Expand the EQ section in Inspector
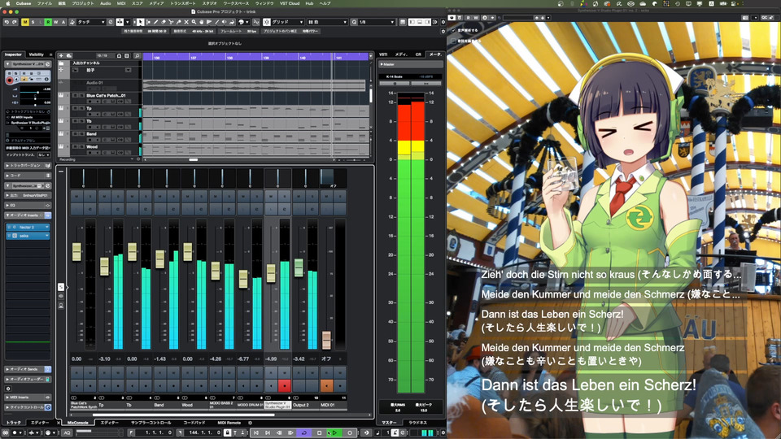 [28, 205]
